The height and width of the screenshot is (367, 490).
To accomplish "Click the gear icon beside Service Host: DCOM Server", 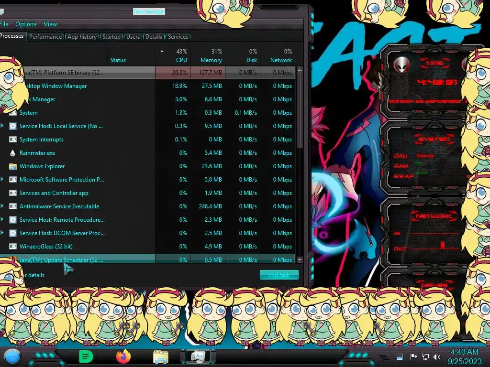I will click(x=13, y=233).
